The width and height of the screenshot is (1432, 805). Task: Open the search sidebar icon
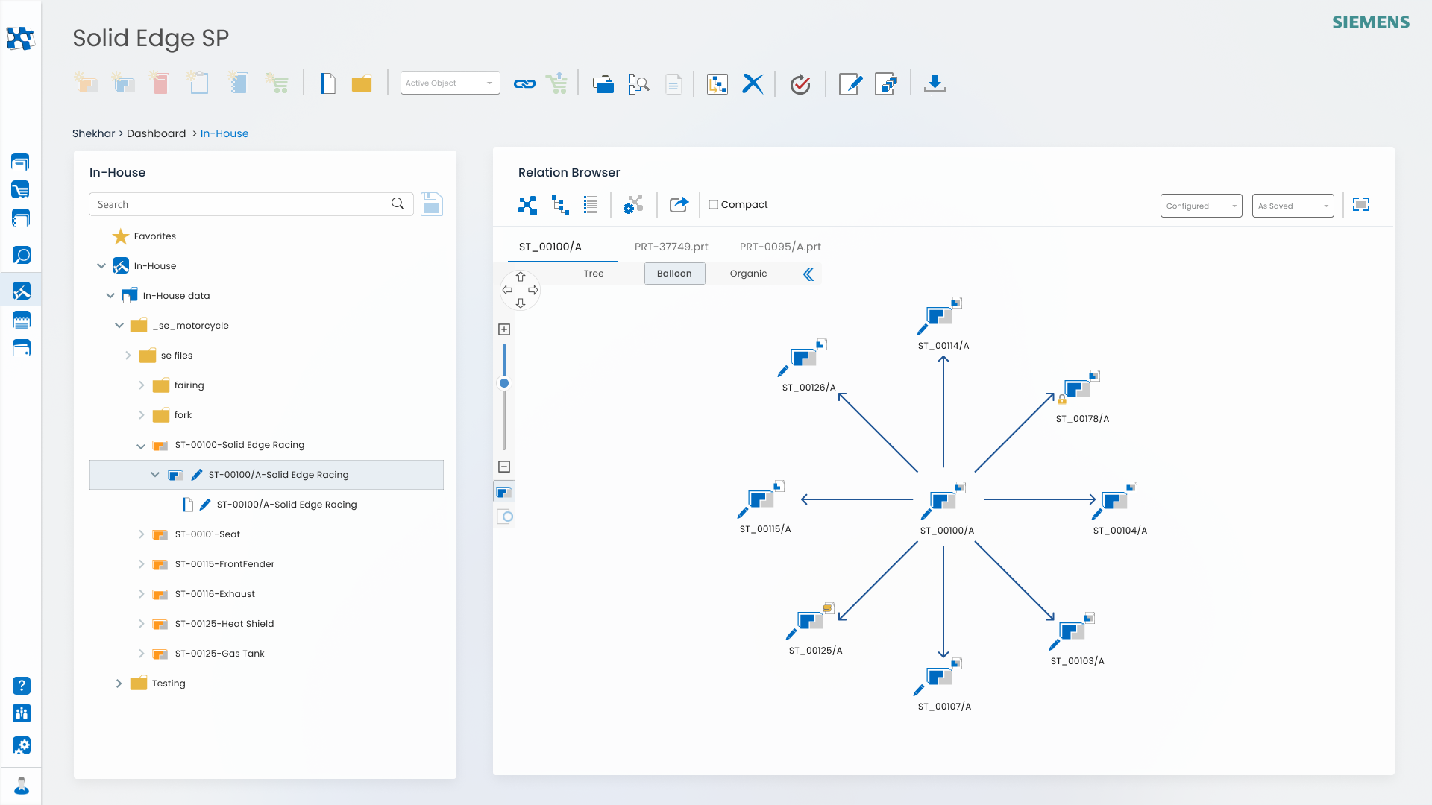[22, 256]
